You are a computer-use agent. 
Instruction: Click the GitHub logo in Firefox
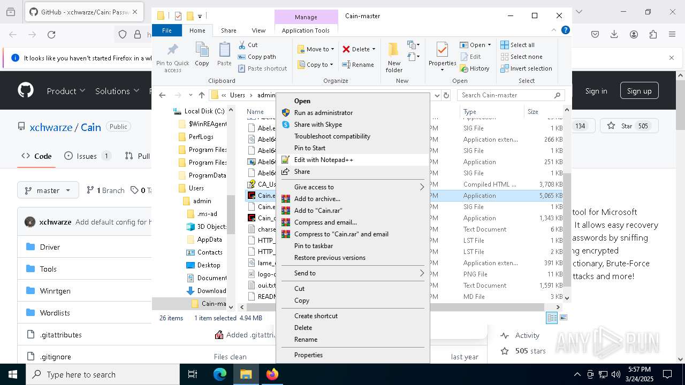click(26, 90)
